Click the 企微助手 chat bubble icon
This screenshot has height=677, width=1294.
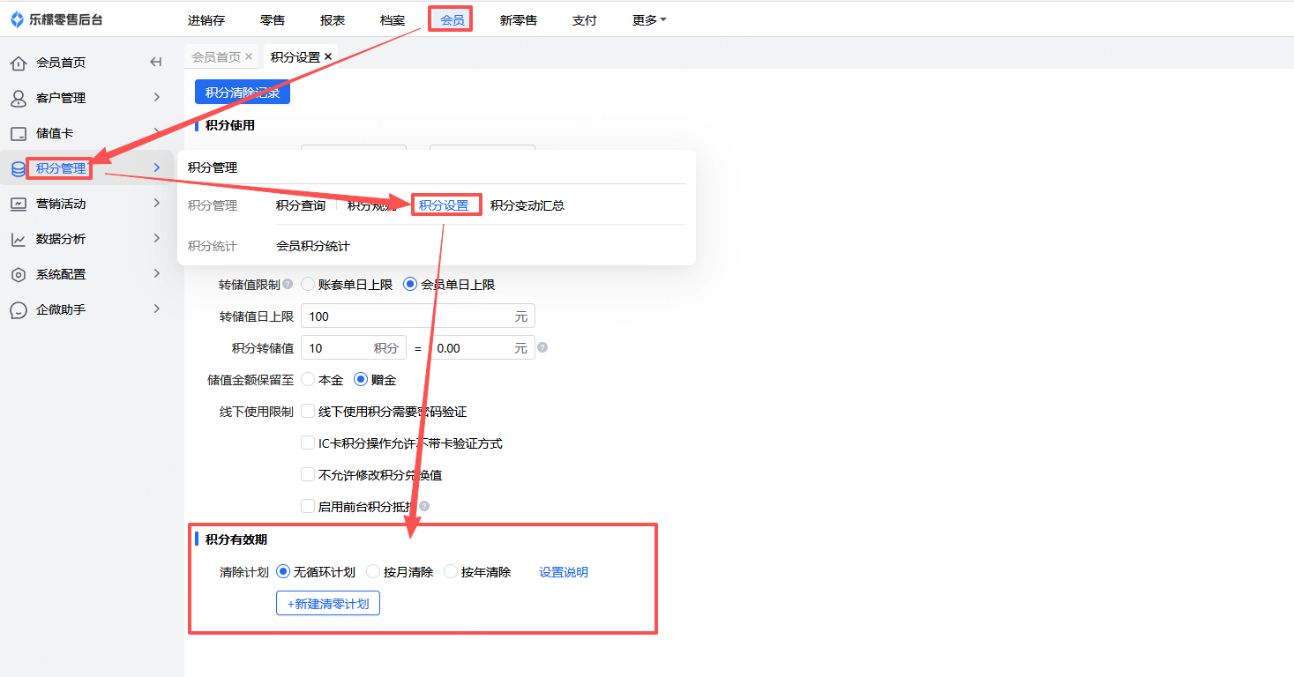pos(19,309)
